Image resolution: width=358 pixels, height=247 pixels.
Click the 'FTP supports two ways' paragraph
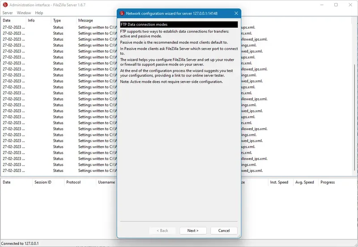[175, 34]
